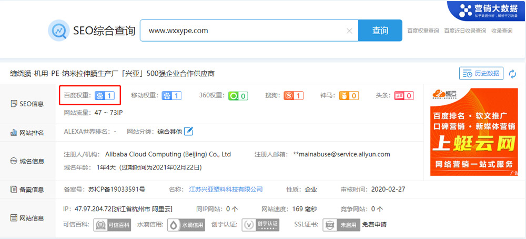Screen dimensions: 526x239
Task: Click the mobile weight badge icon
Action: 171,96
